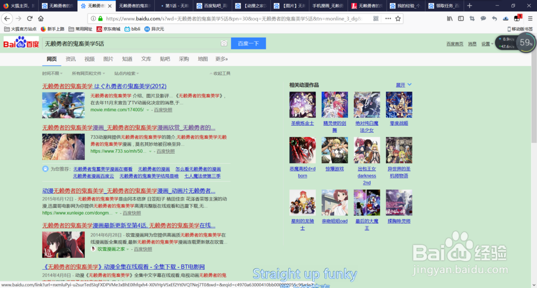Image resolution: width=537 pixels, height=288 pixels.
Task: Open 百度快照 for the movie.mtime.com result
Action: [x=163, y=110]
